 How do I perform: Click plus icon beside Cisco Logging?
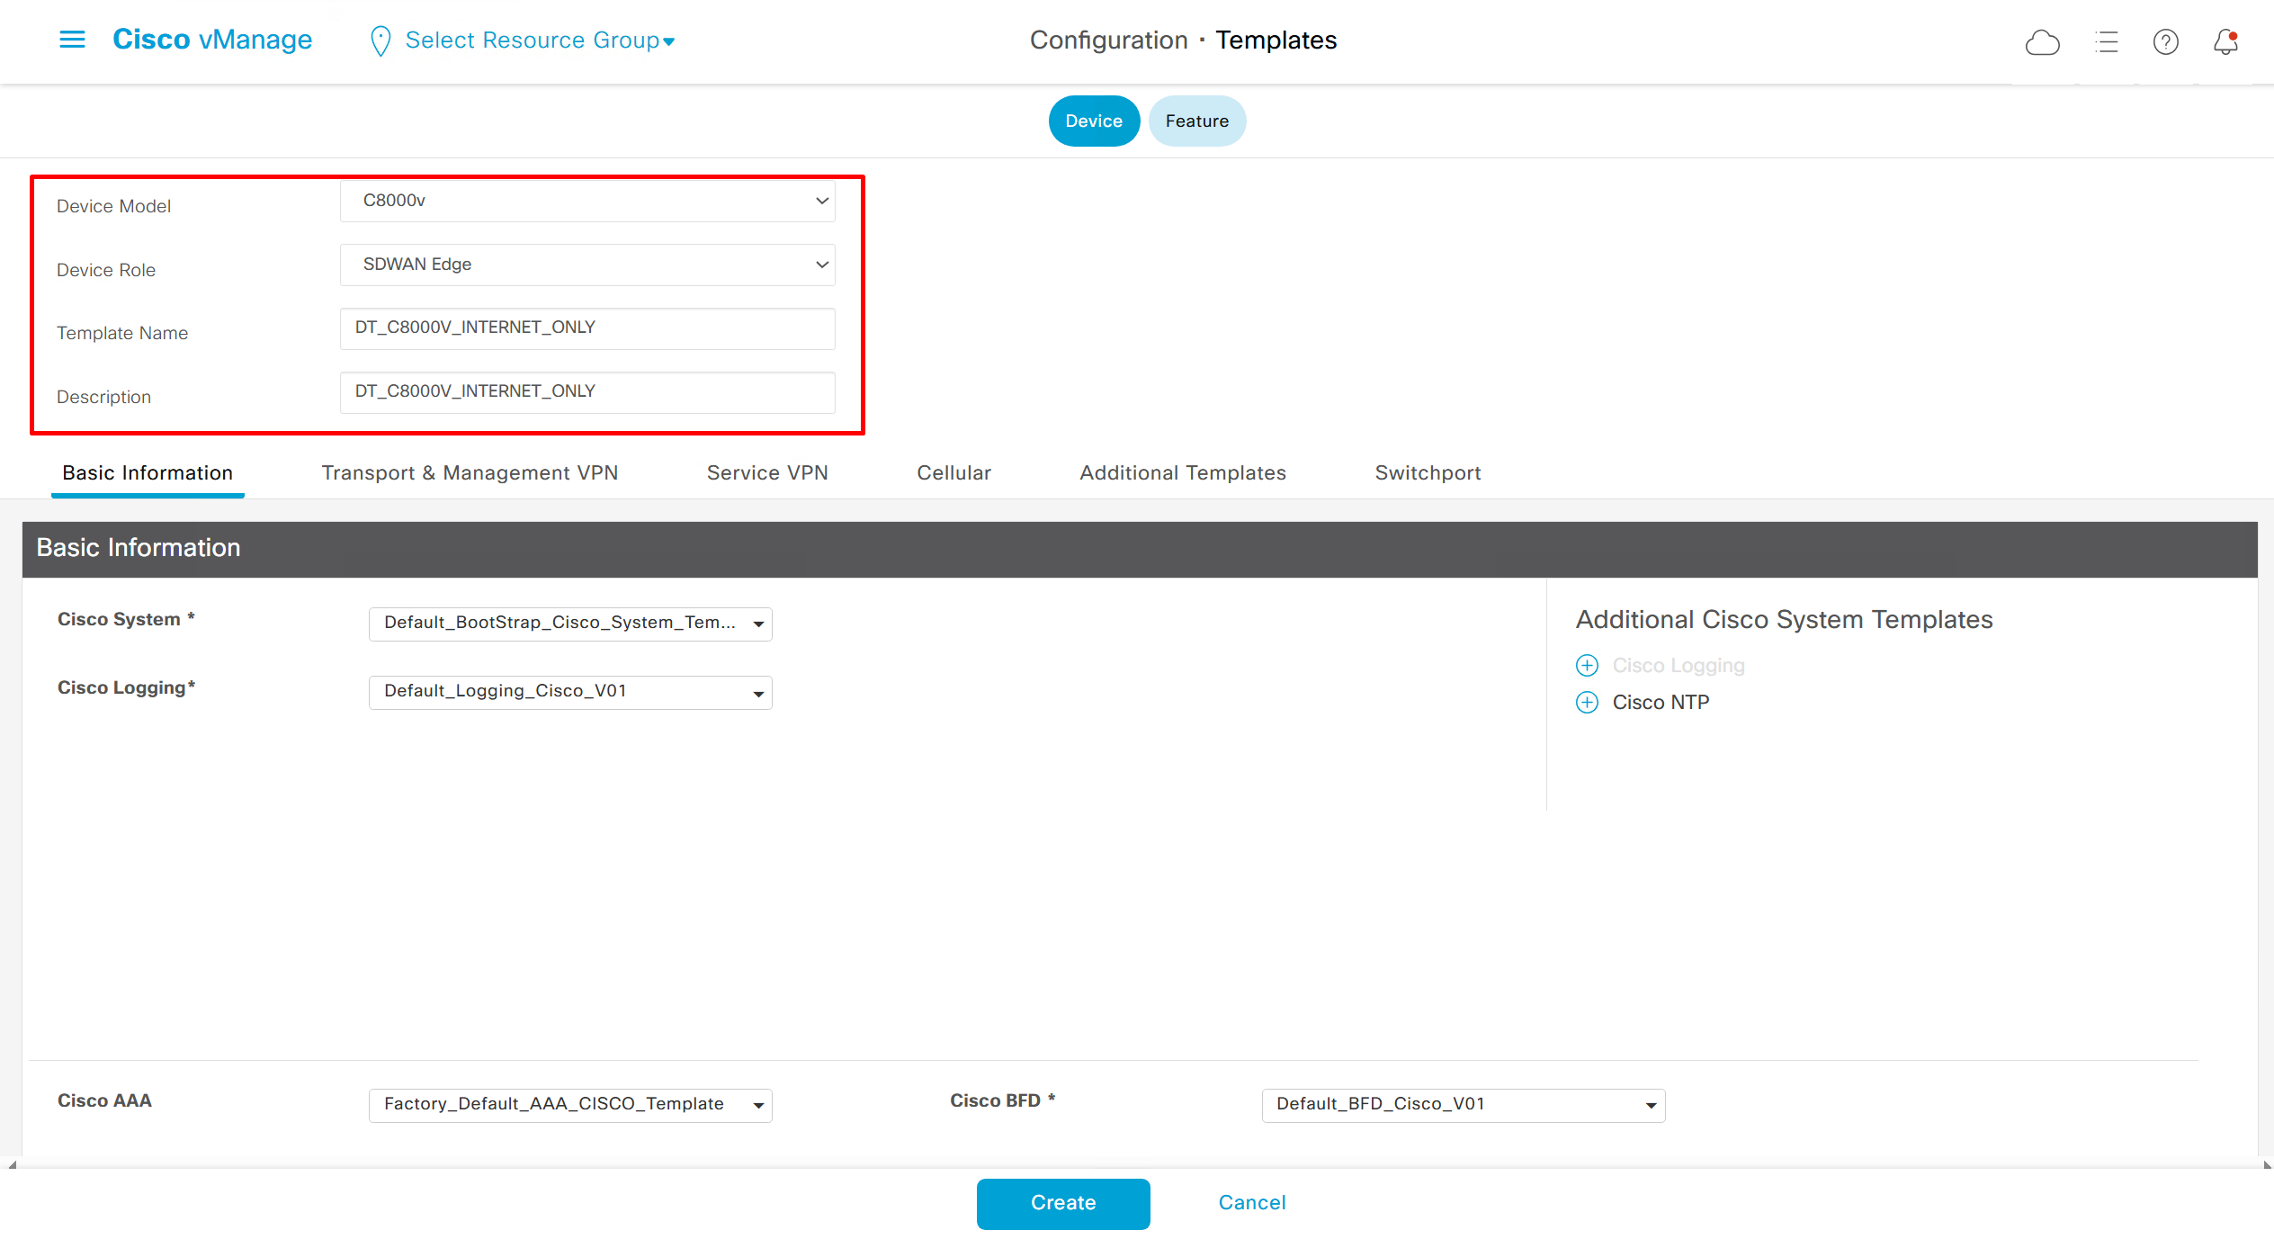pyautogui.click(x=1587, y=666)
